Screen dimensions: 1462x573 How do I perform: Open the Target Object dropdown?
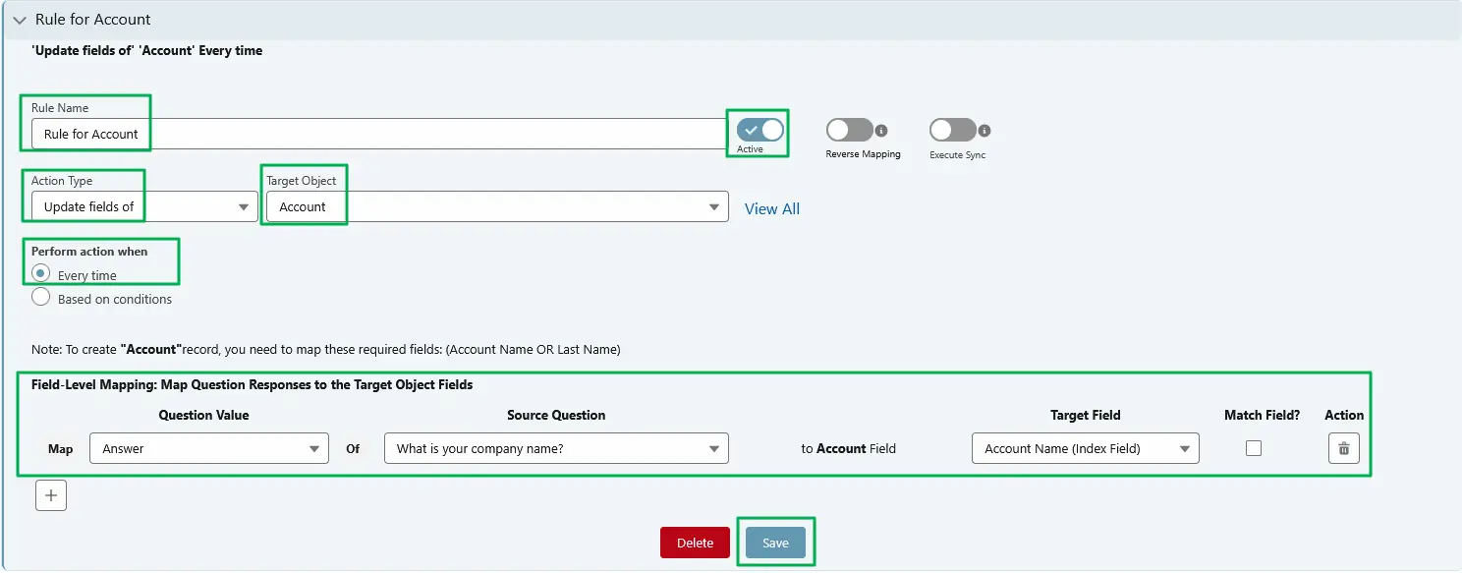[714, 206]
